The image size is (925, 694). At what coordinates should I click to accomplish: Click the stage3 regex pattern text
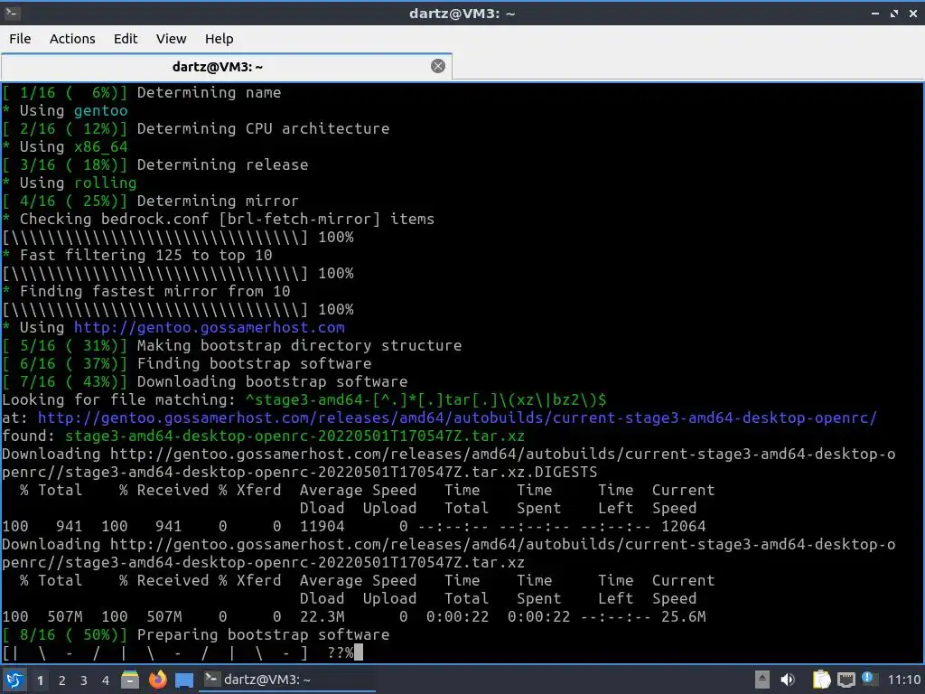(426, 400)
